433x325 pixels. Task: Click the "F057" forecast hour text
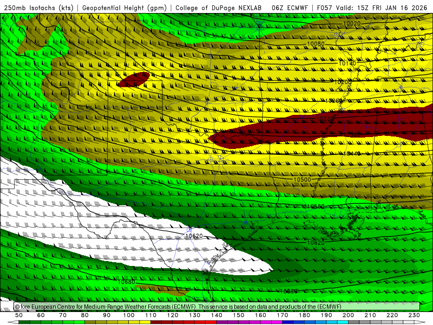coord(324,8)
